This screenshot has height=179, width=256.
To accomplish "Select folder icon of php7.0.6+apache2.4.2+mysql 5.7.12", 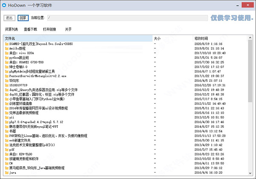I will click(7, 122).
